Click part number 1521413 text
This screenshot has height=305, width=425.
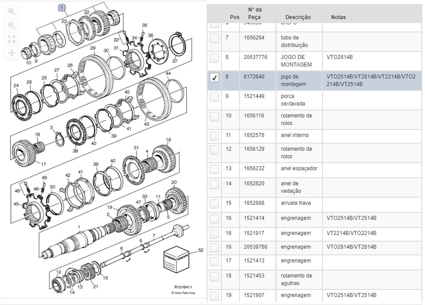[254, 261]
